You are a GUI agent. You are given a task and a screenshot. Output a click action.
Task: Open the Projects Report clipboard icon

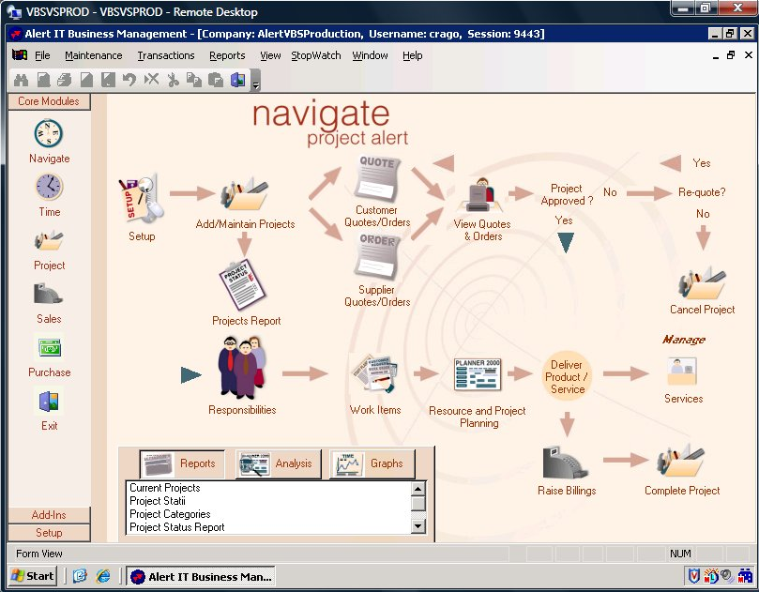tap(244, 285)
